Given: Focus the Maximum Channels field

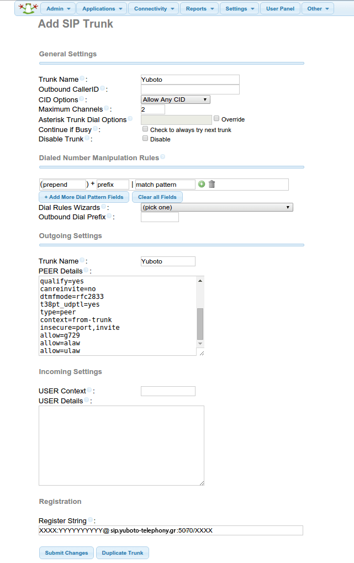Looking at the screenshot, I should click(x=153, y=109).
